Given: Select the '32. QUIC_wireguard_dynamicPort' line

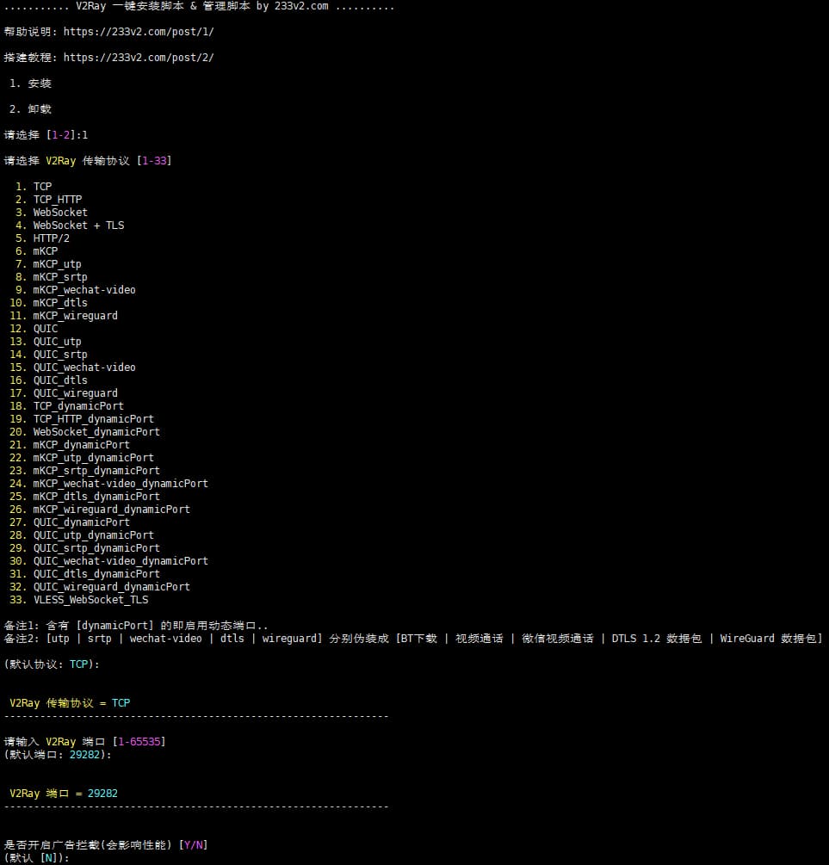Looking at the screenshot, I should pyautogui.click(x=100, y=587).
